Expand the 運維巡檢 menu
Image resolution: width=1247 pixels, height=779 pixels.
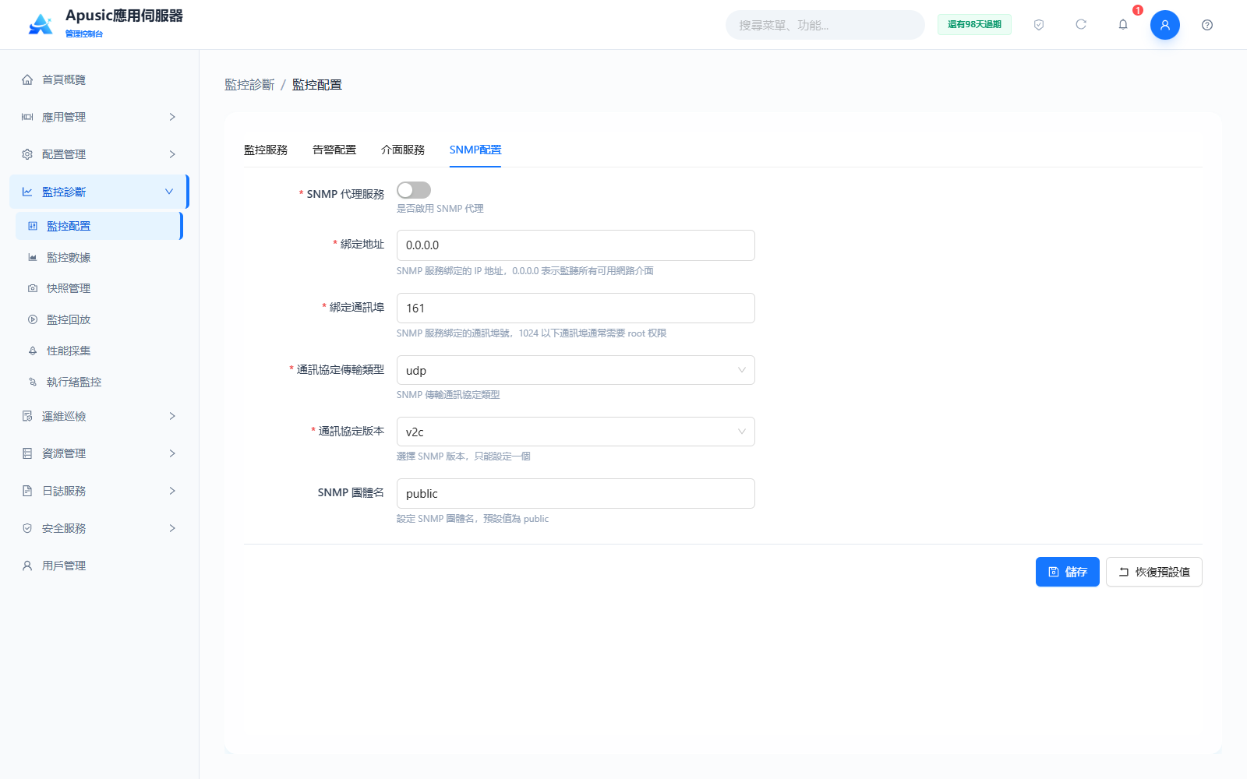(x=99, y=416)
